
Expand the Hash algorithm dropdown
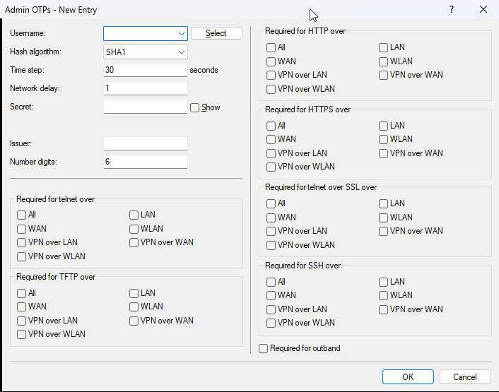[x=182, y=52]
